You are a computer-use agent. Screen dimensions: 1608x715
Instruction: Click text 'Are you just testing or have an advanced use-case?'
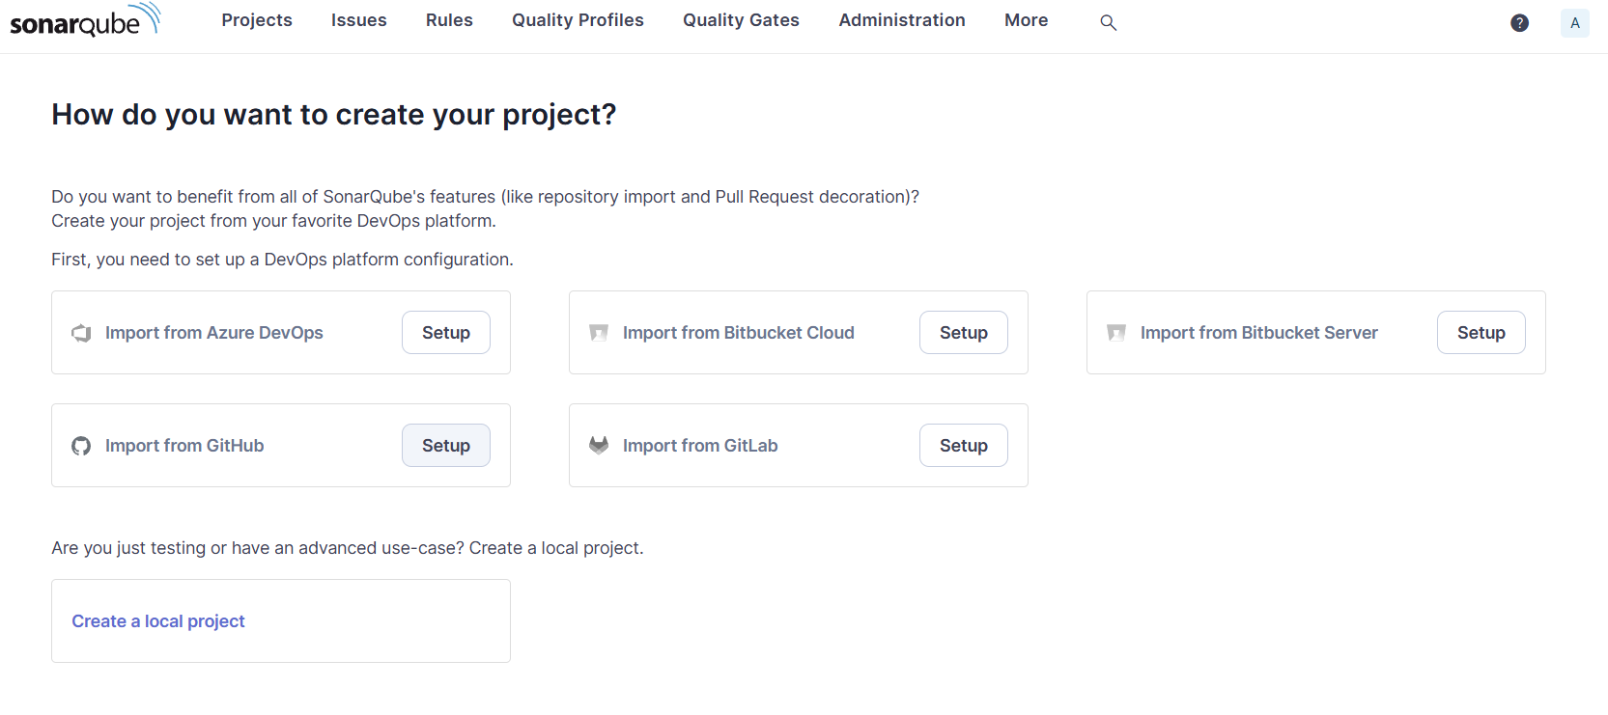click(258, 548)
